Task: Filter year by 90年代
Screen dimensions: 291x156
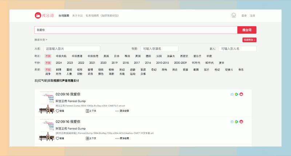Action: [x=196, y=63]
